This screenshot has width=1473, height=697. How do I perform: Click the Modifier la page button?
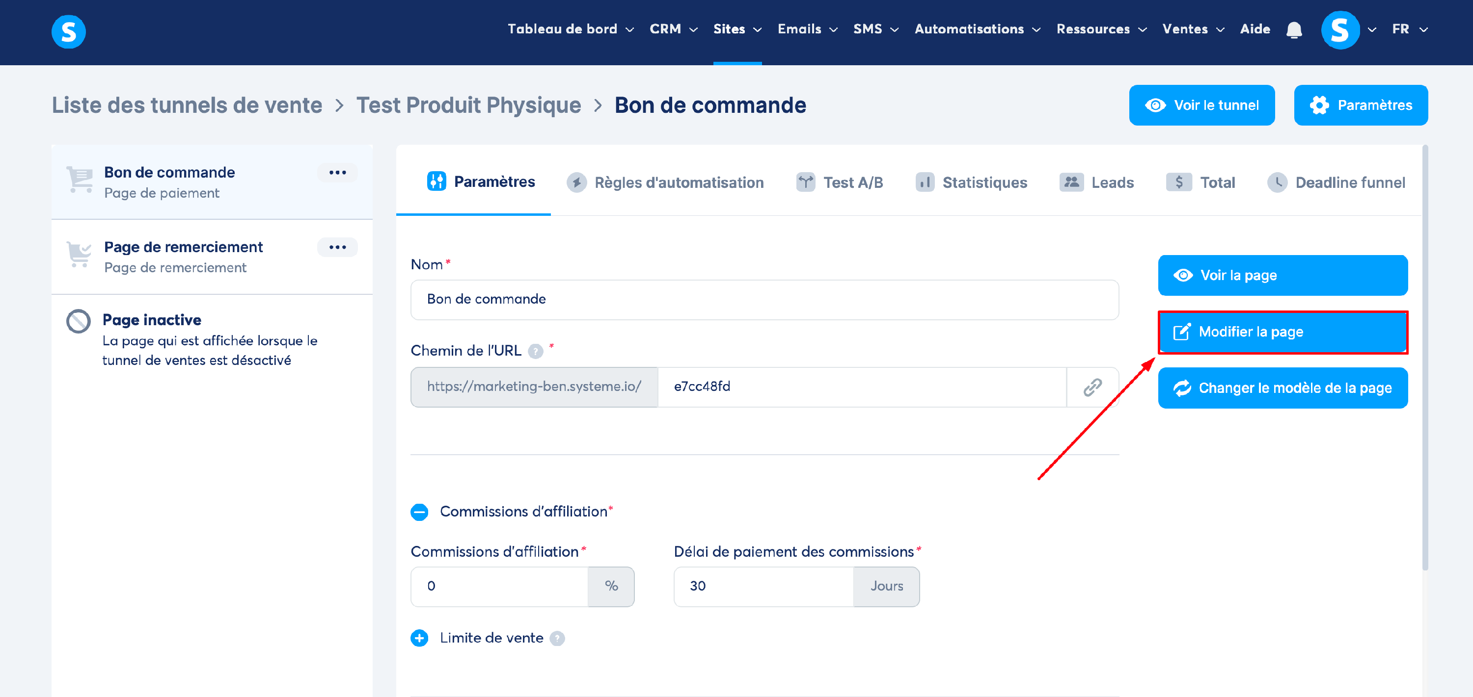tap(1282, 332)
